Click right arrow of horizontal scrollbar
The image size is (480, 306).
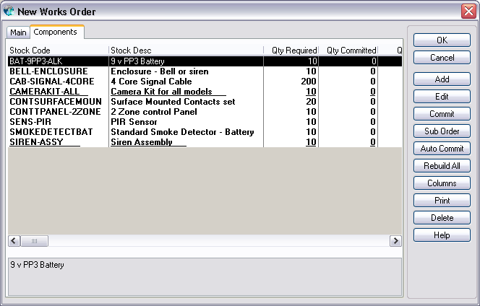396,241
